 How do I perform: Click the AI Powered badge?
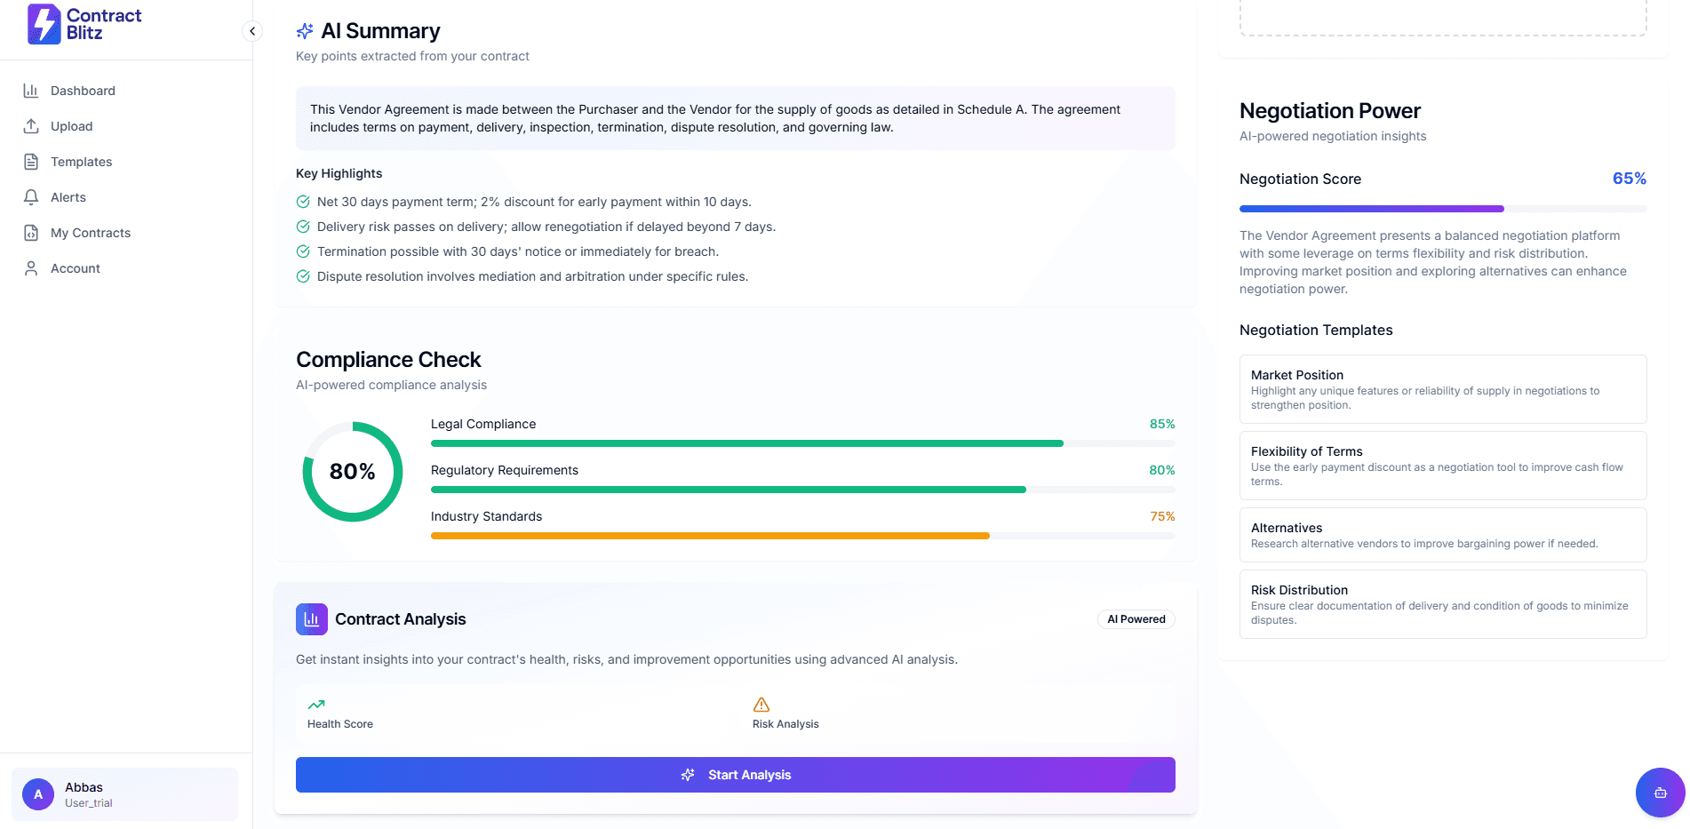(x=1136, y=618)
